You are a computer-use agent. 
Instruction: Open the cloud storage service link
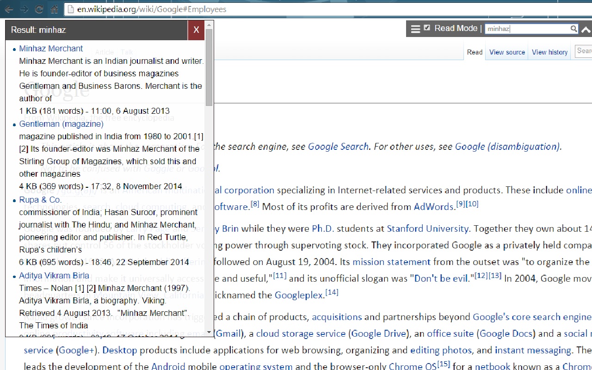coord(301,333)
